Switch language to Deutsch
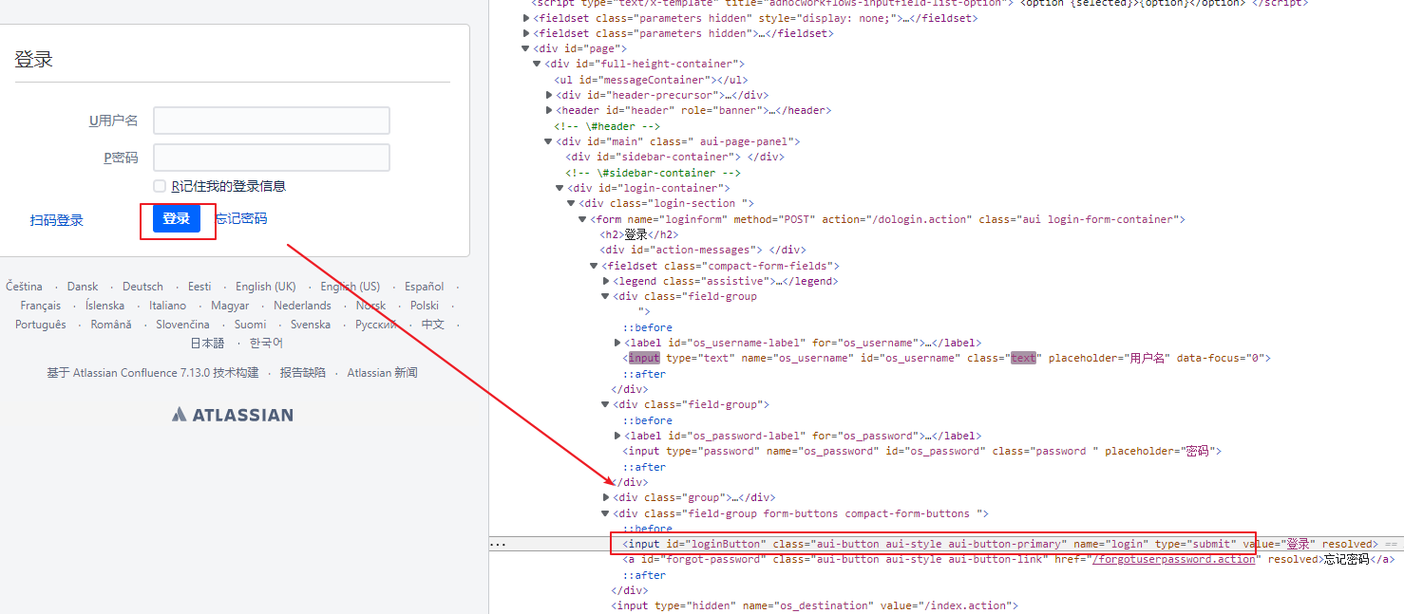This screenshot has height=614, width=1404. point(142,287)
